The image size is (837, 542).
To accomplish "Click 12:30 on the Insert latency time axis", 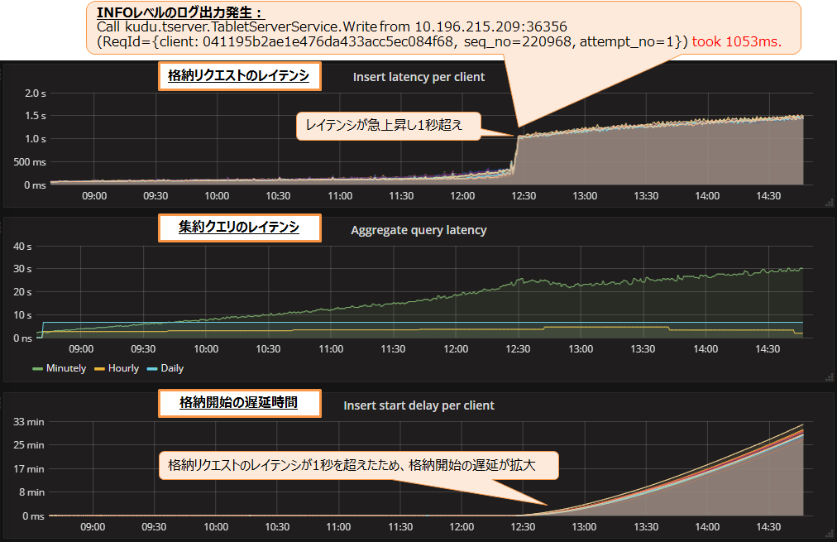I will [x=524, y=196].
